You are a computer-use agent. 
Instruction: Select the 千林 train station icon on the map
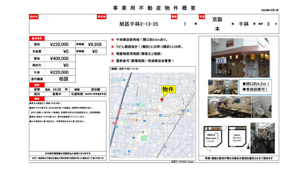click(x=182, y=110)
